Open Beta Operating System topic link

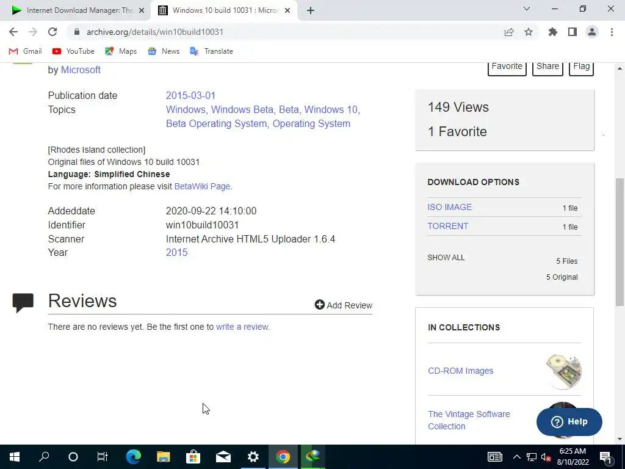(216, 123)
